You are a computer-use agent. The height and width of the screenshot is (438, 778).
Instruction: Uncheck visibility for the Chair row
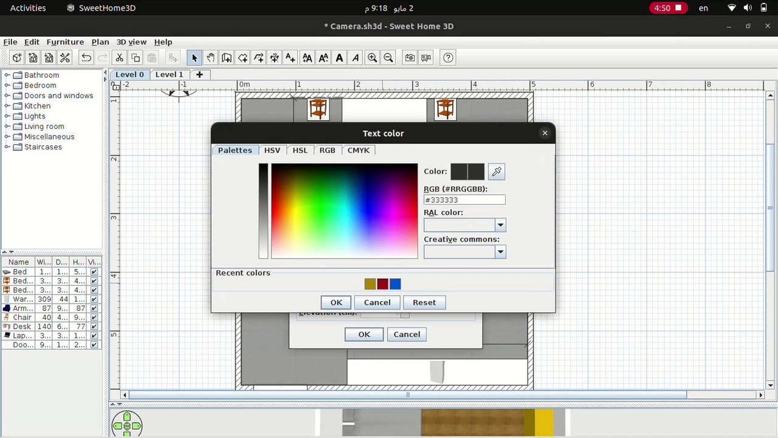tap(94, 318)
